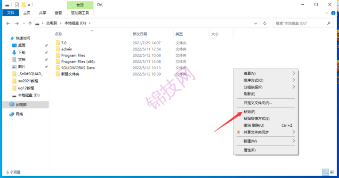Select 网络 in navigation pane
Screen dimensions: 339x178
(x=19, y=114)
